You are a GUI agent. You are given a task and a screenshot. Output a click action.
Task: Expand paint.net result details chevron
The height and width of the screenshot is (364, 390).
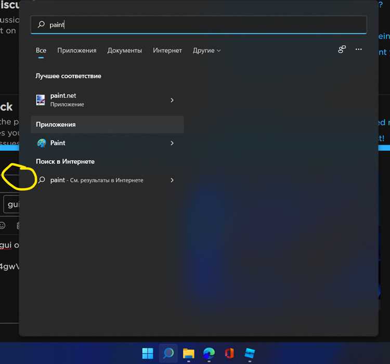(x=172, y=100)
